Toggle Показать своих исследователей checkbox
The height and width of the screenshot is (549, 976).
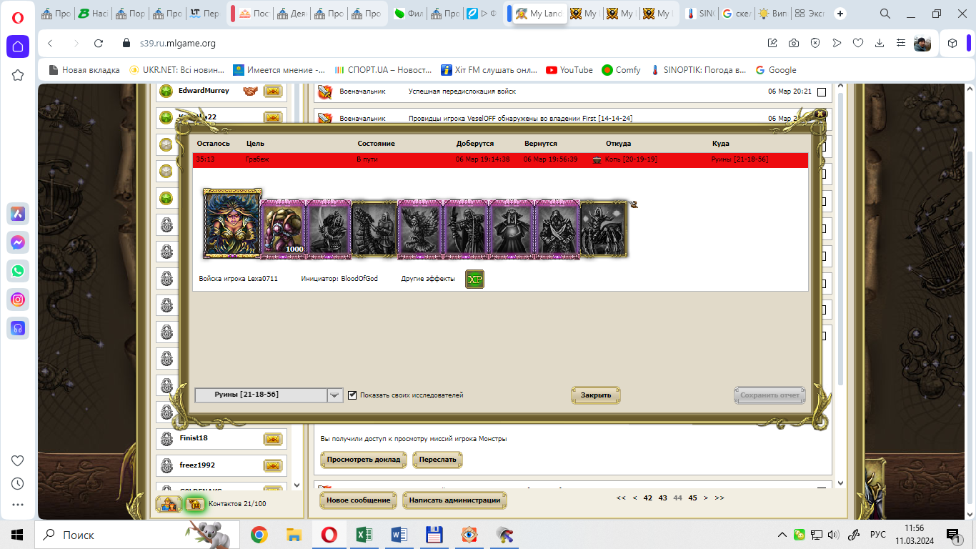pyautogui.click(x=352, y=395)
